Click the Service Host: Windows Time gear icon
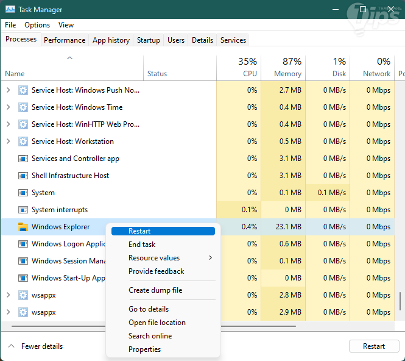This screenshot has width=405, height=361. tap(23, 107)
